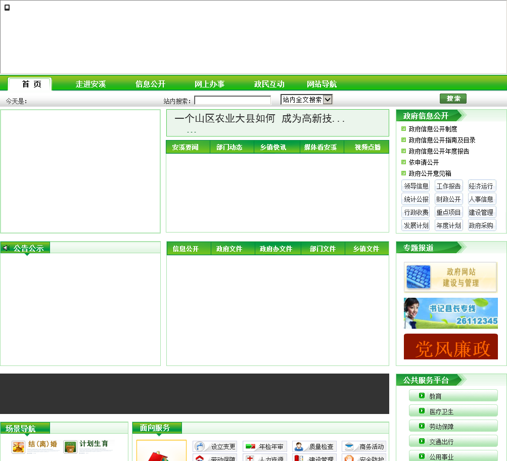Open the 书记县长专线 banner
Screen dimensions: 507x461
pos(451,313)
